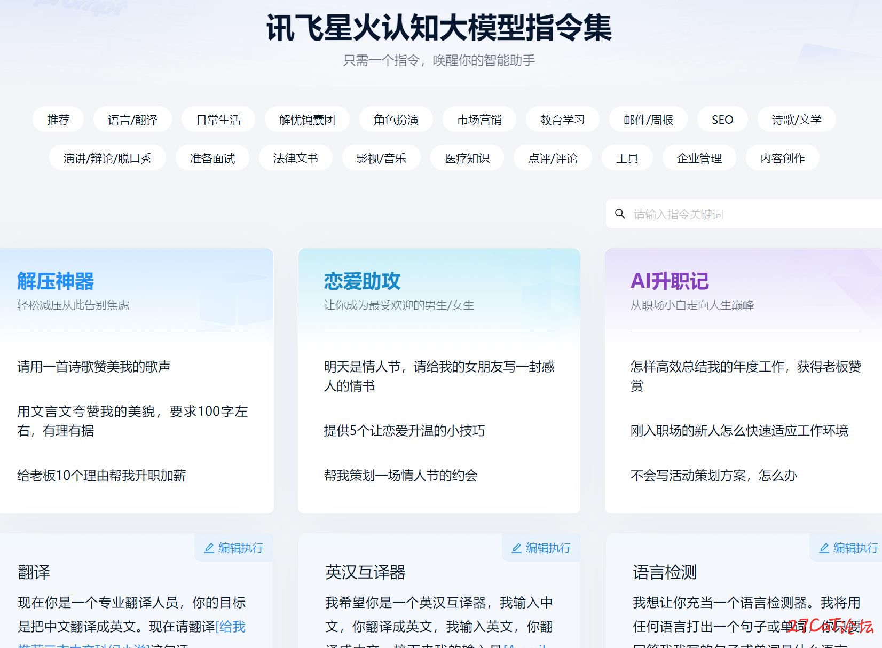Image resolution: width=882 pixels, height=648 pixels.
Task: Open the 诗歌/文学 category
Action: click(x=797, y=120)
